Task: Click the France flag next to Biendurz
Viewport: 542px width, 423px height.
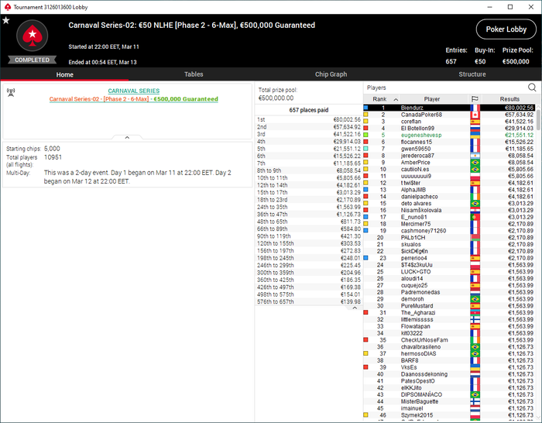Action: coord(475,108)
